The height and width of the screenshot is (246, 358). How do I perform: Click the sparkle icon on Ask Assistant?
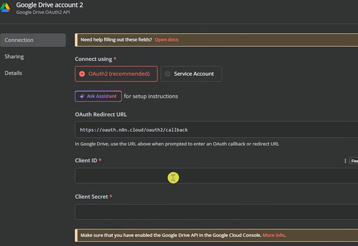[82, 96]
